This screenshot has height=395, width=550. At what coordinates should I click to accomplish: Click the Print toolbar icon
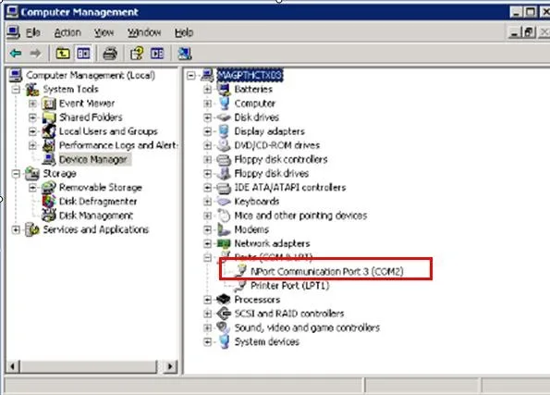[110, 54]
